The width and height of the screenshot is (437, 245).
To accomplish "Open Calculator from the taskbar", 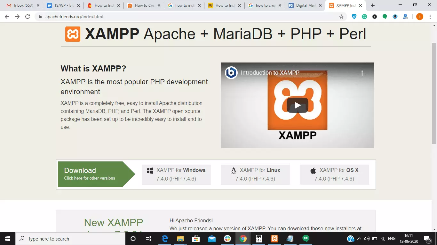I will pos(259,239).
